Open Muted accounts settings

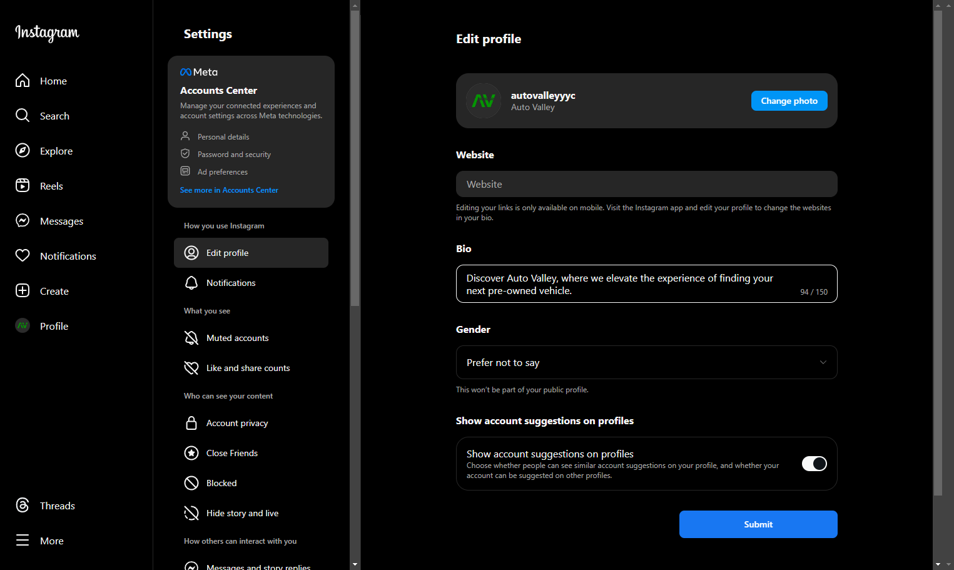[x=251, y=338]
